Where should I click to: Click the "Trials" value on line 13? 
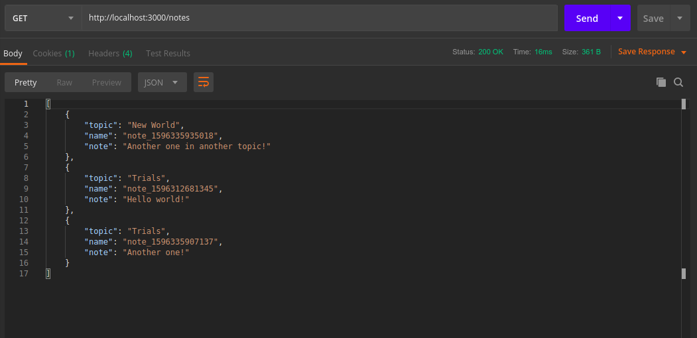click(x=147, y=231)
